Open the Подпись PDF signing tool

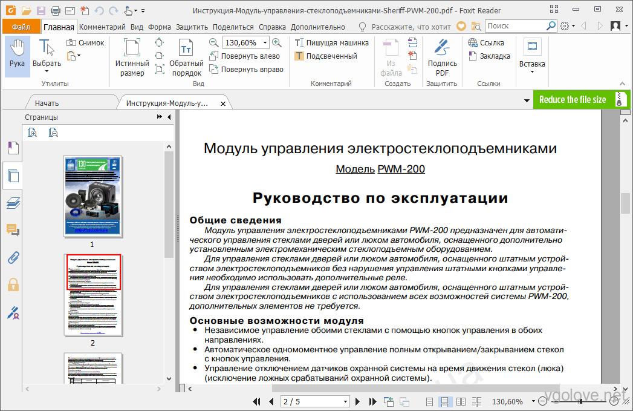pyautogui.click(x=442, y=58)
